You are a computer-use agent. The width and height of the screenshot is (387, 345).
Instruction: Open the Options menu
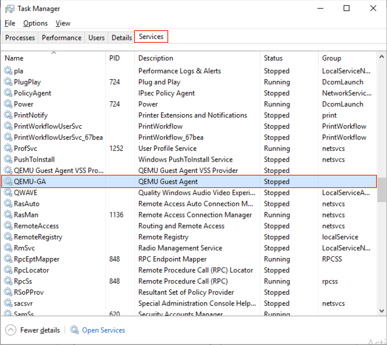tap(36, 23)
